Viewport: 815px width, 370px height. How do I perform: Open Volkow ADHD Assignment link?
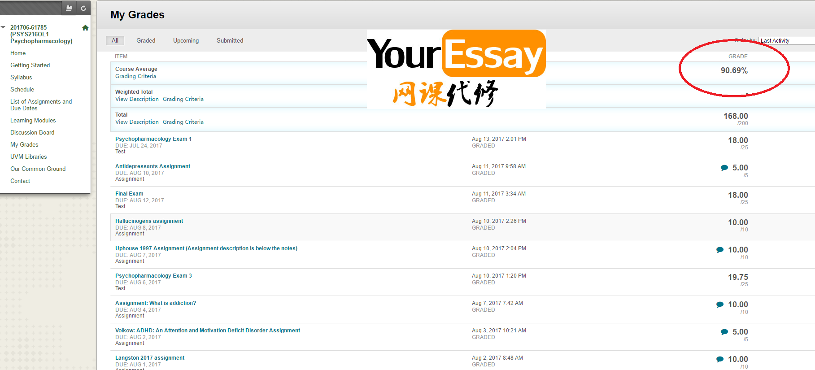(x=208, y=331)
